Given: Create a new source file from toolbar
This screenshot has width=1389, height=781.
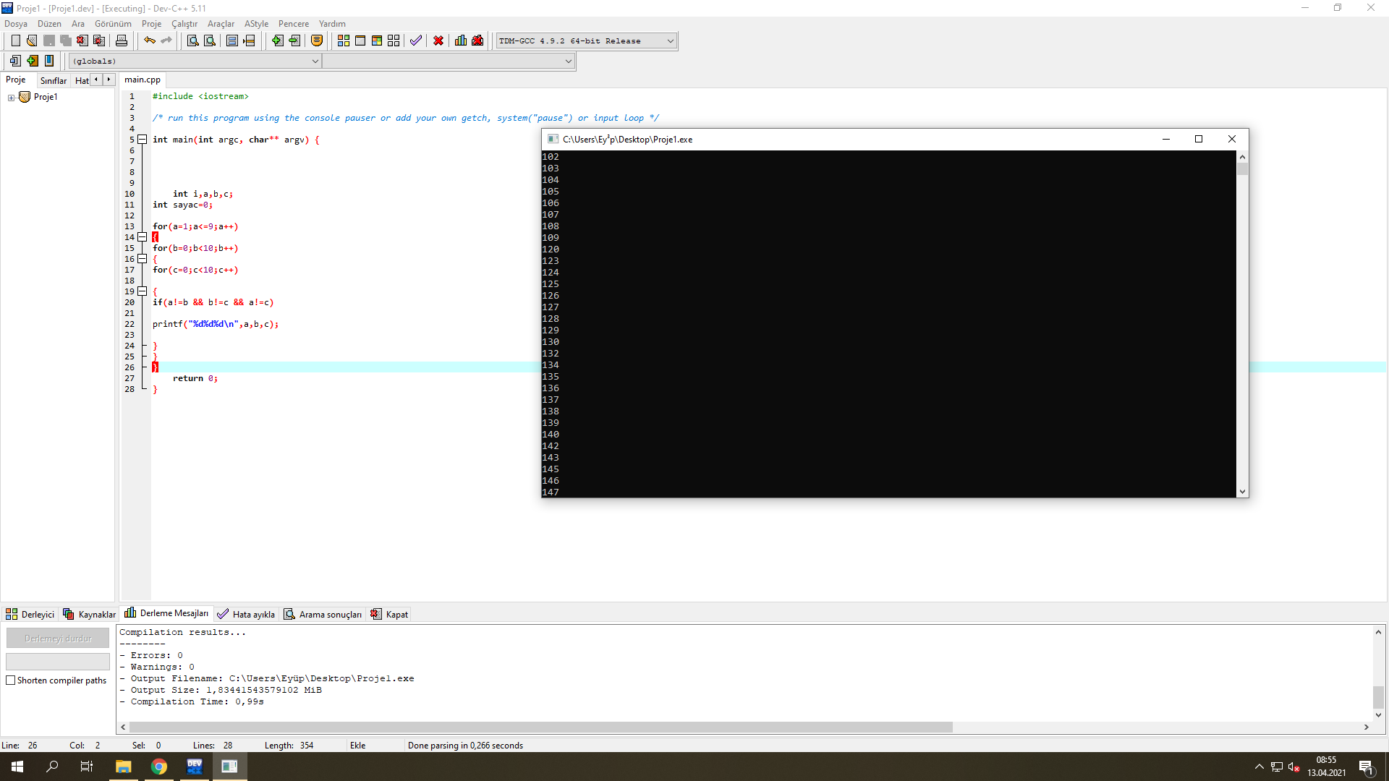Looking at the screenshot, I should click(15, 41).
